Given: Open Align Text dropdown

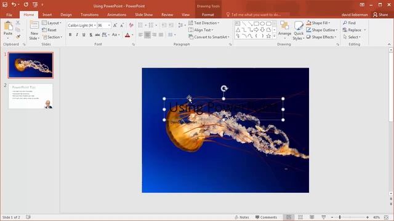Looking at the screenshot, I should coord(201,30).
